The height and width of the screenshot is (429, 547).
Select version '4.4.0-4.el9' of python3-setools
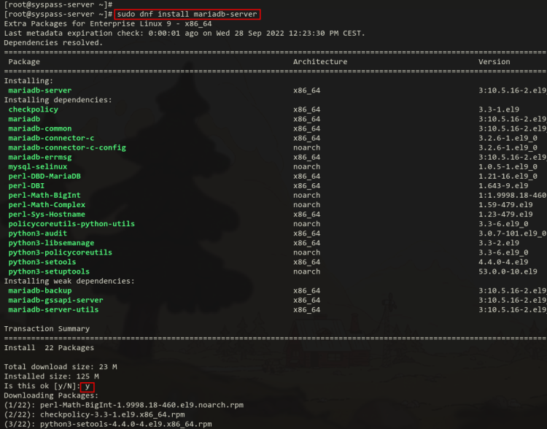click(x=503, y=262)
